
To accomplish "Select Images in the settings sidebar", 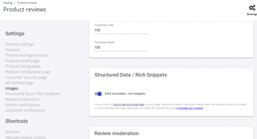I will tap(12, 88).
